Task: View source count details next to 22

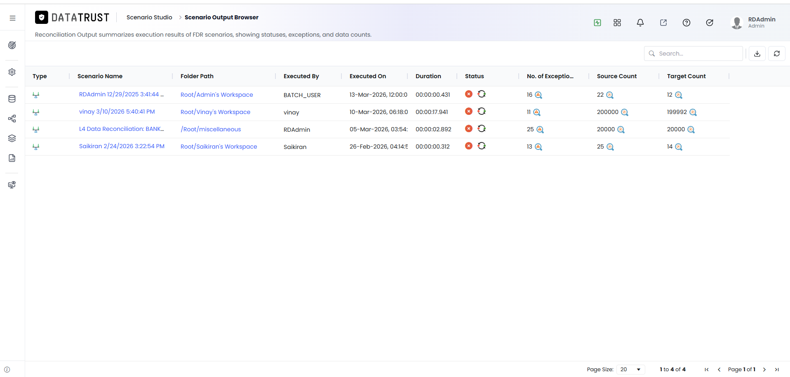Action: [x=610, y=95]
